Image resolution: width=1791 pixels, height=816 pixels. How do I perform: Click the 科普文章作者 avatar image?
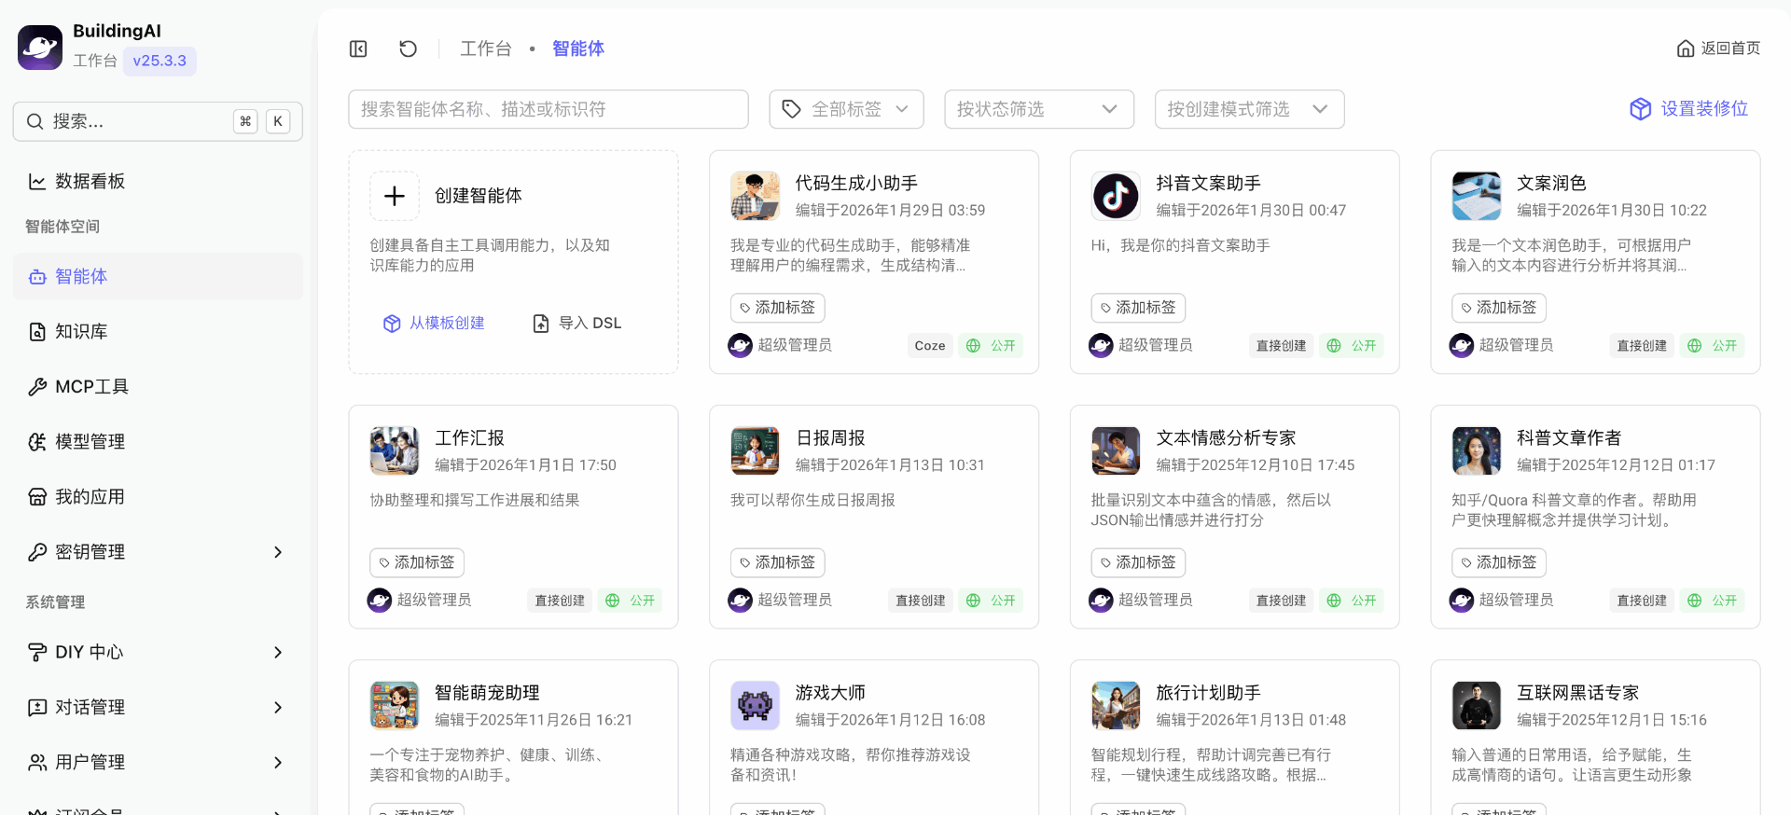click(x=1476, y=451)
